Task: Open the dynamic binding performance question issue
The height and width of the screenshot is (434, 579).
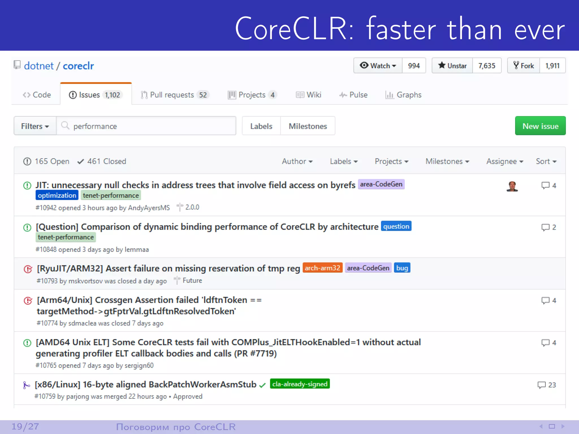Action: click(x=207, y=227)
